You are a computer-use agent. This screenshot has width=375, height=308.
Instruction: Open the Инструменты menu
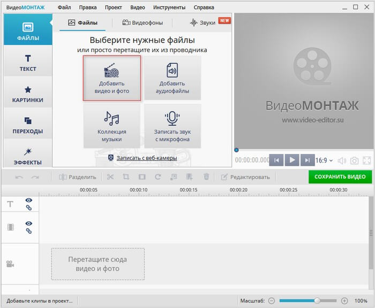tap(169, 7)
